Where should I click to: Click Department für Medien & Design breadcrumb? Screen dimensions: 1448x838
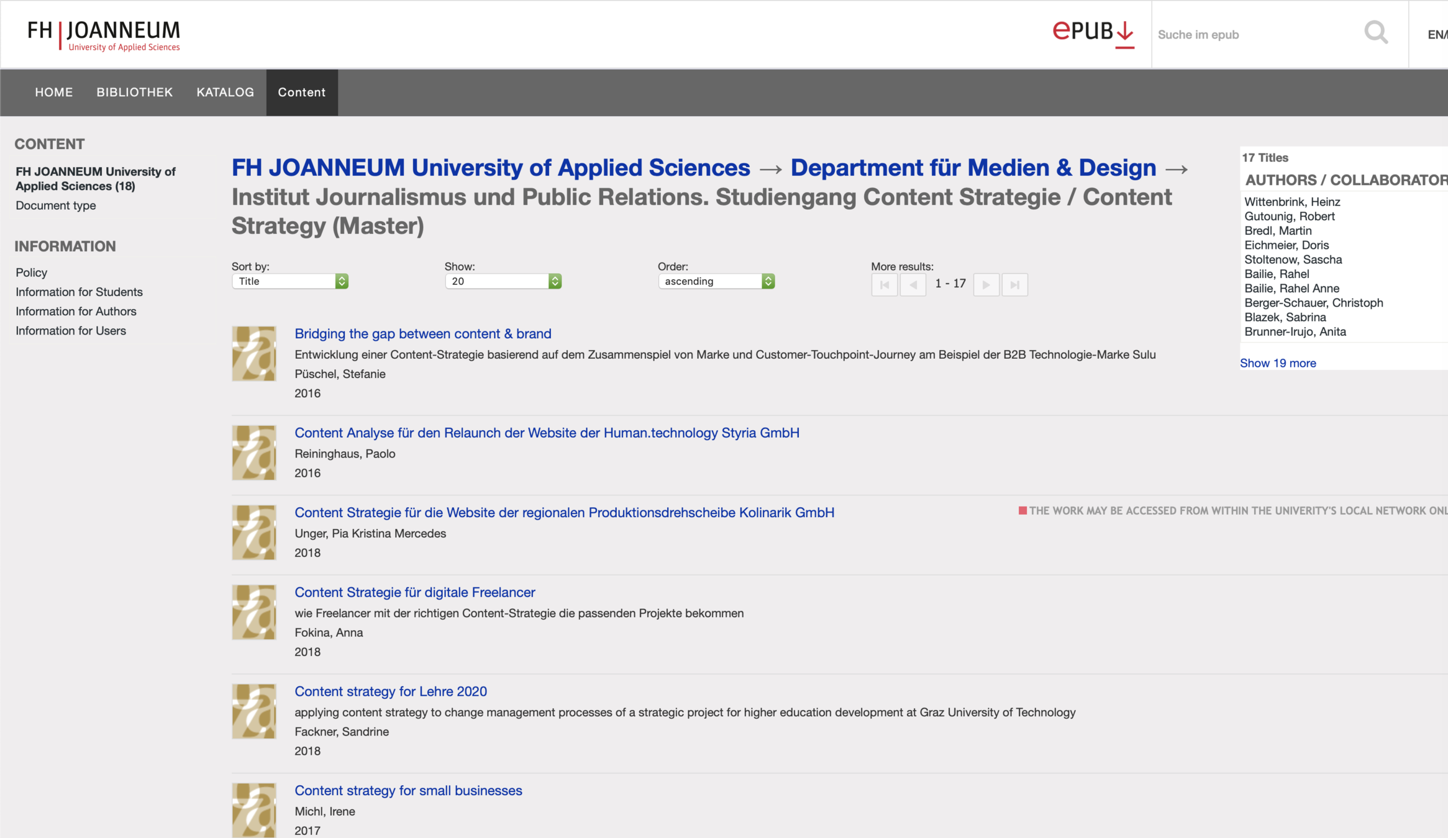(x=973, y=168)
